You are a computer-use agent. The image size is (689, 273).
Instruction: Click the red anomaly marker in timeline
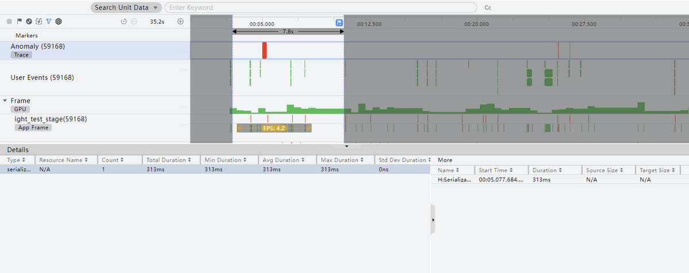tap(264, 50)
